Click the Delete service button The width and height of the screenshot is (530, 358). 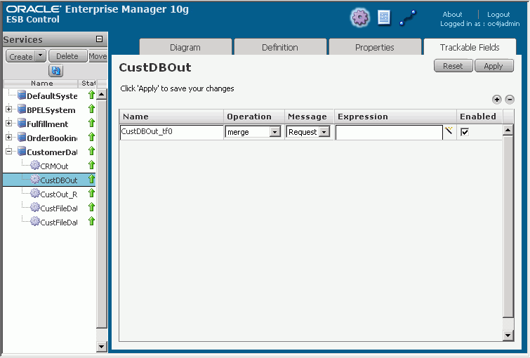[x=67, y=55]
